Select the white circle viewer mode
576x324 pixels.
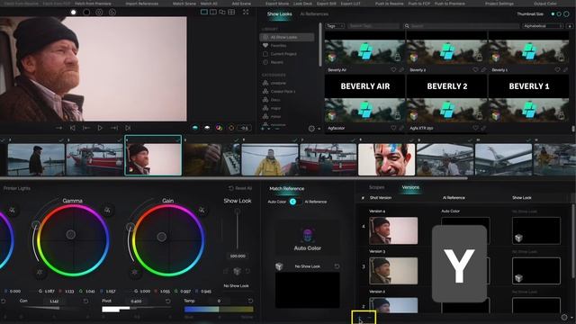(74, 12)
